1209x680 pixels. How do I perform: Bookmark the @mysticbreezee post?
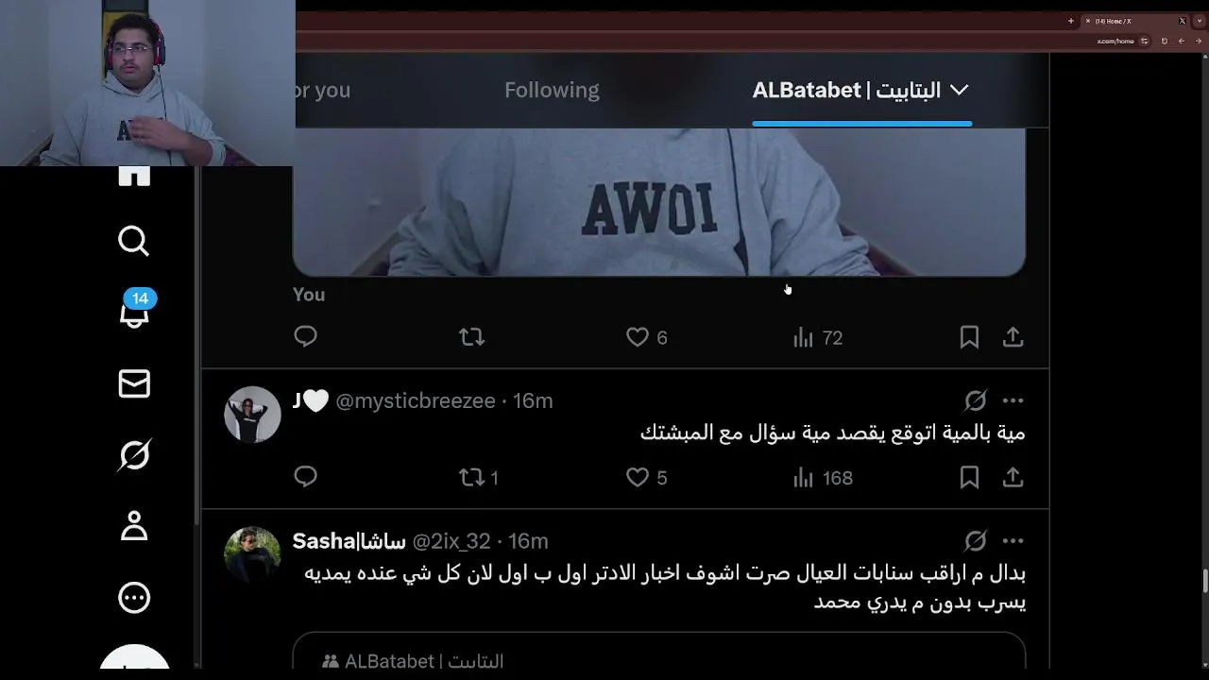coord(969,477)
